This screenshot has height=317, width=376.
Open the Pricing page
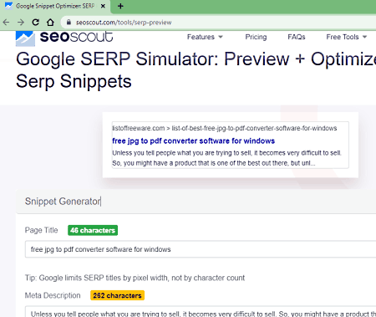(256, 37)
